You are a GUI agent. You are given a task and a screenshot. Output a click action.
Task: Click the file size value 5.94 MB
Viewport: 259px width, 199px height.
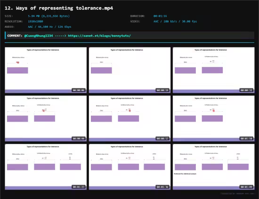pyautogui.click(x=49, y=16)
